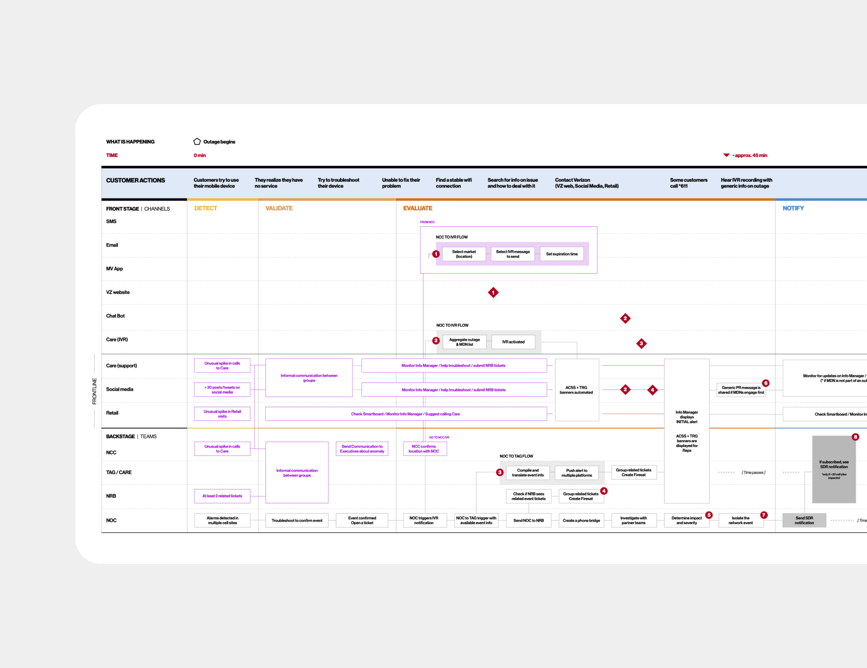Viewport: 867px width, 668px height.
Task: Click the 'NCC confirms location with NOC' box
Action: [x=425, y=449]
